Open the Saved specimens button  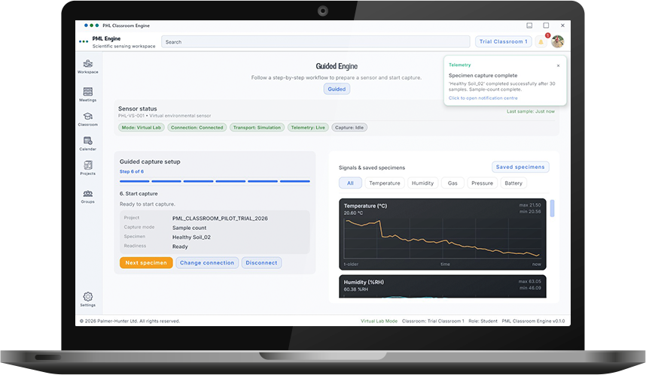pyautogui.click(x=520, y=167)
